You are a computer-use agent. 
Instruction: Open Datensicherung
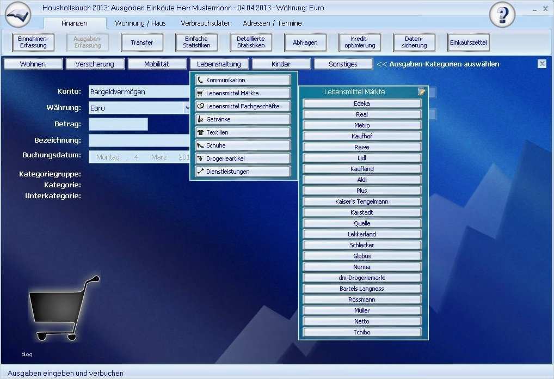click(x=414, y=42)
